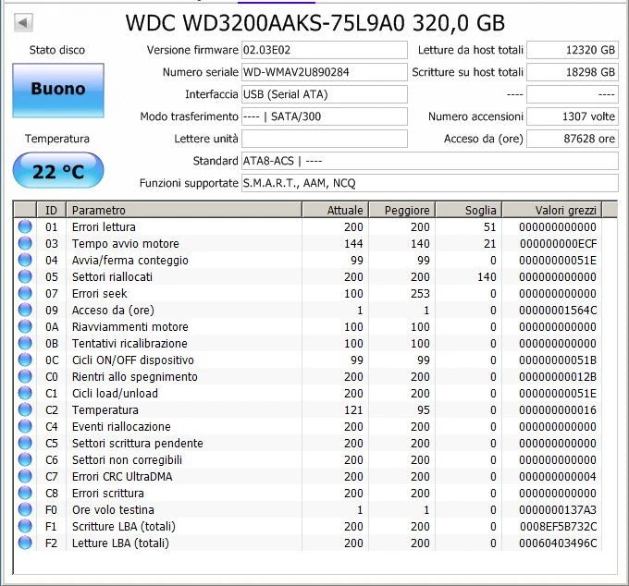Select the status orb of Eventi riallocazione

pyautogui.click(x=25, y=426)
